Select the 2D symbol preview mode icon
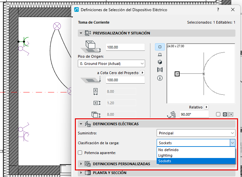This screenshot has height=177, width=242. click(x=160, y=47)
